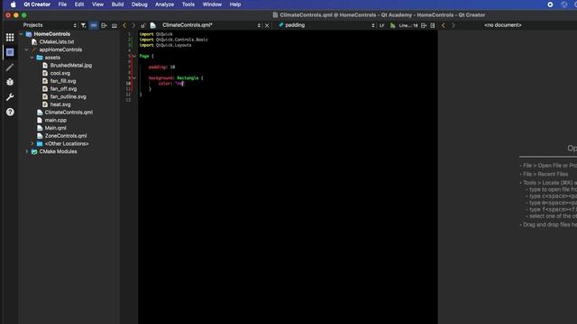Open the Projects view selector dropdown
Screen dimensions: 577x324
click(50, 25)
